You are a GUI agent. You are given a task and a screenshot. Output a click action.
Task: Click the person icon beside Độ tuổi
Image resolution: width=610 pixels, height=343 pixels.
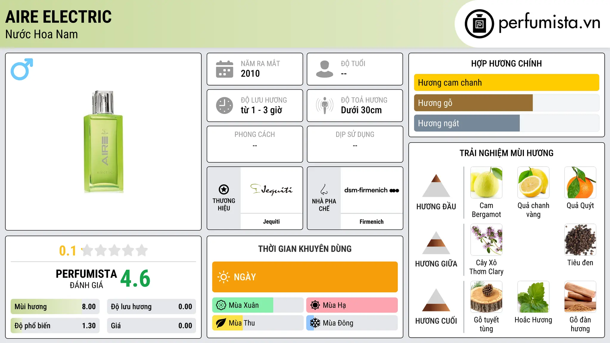[x=324, y=69]
